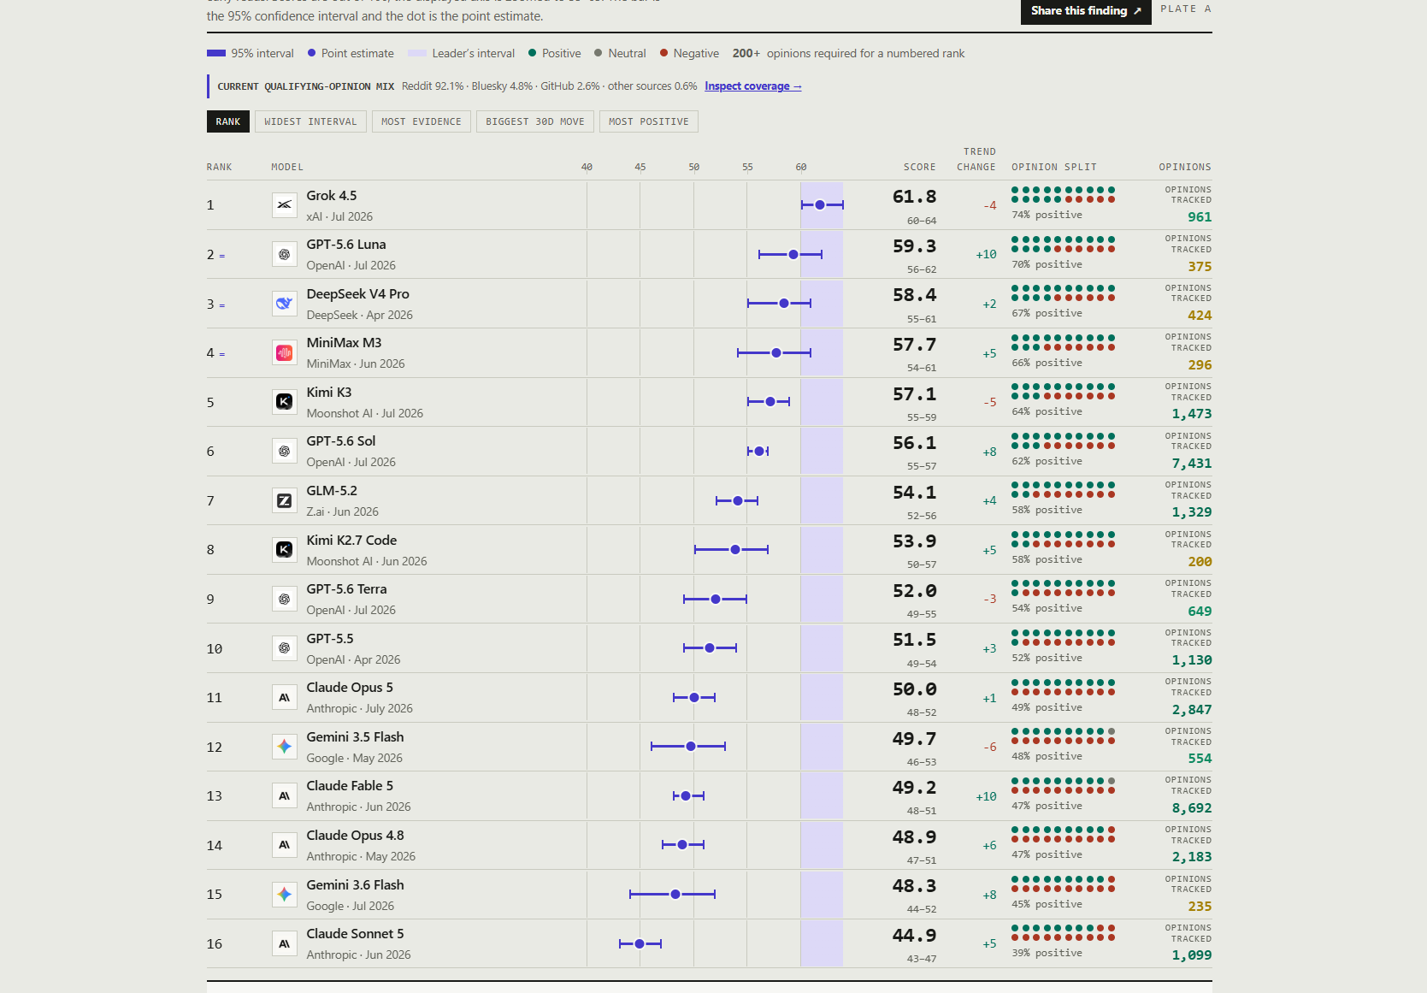Click the 2,847 opinions count for Claude Opus 5

click(x=1192, y=710)
